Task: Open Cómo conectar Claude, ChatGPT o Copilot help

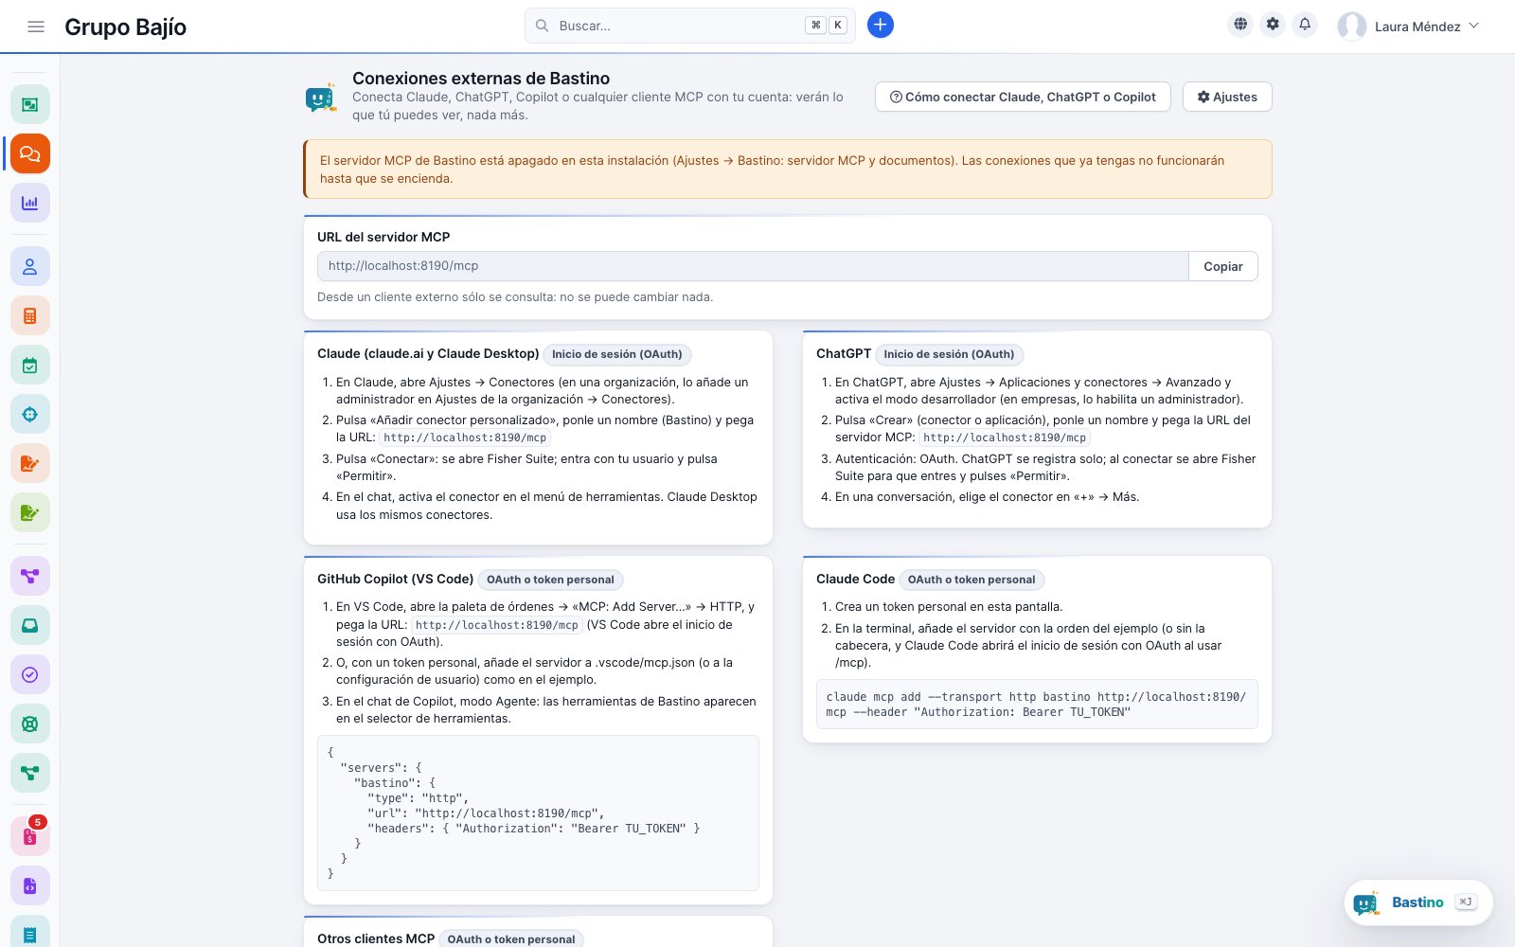Action: (x=1023, y=97)
